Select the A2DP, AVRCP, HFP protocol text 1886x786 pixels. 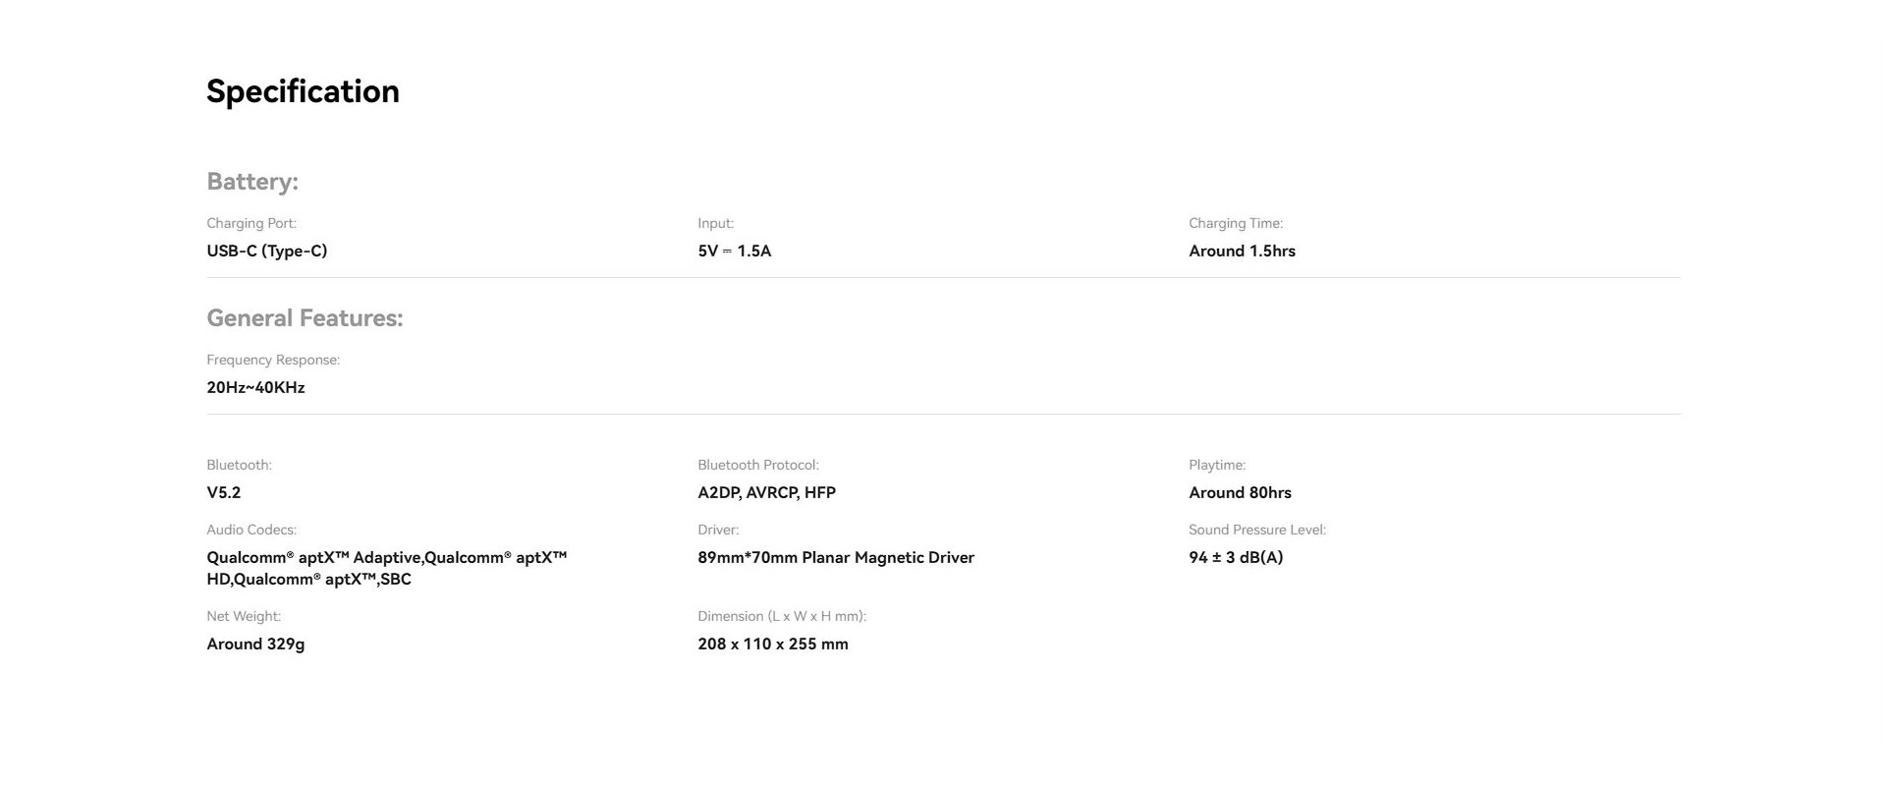(766, 493)
